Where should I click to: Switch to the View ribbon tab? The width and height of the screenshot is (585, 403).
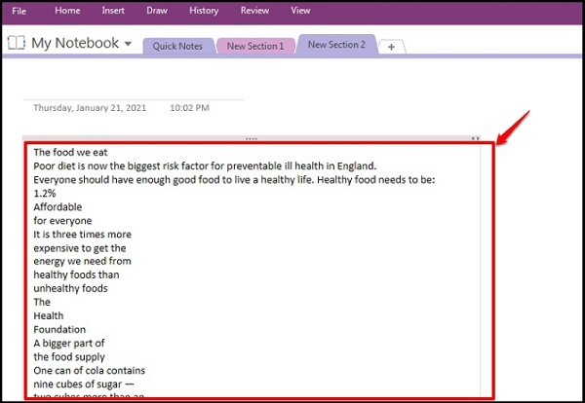(x=300, y=11)
